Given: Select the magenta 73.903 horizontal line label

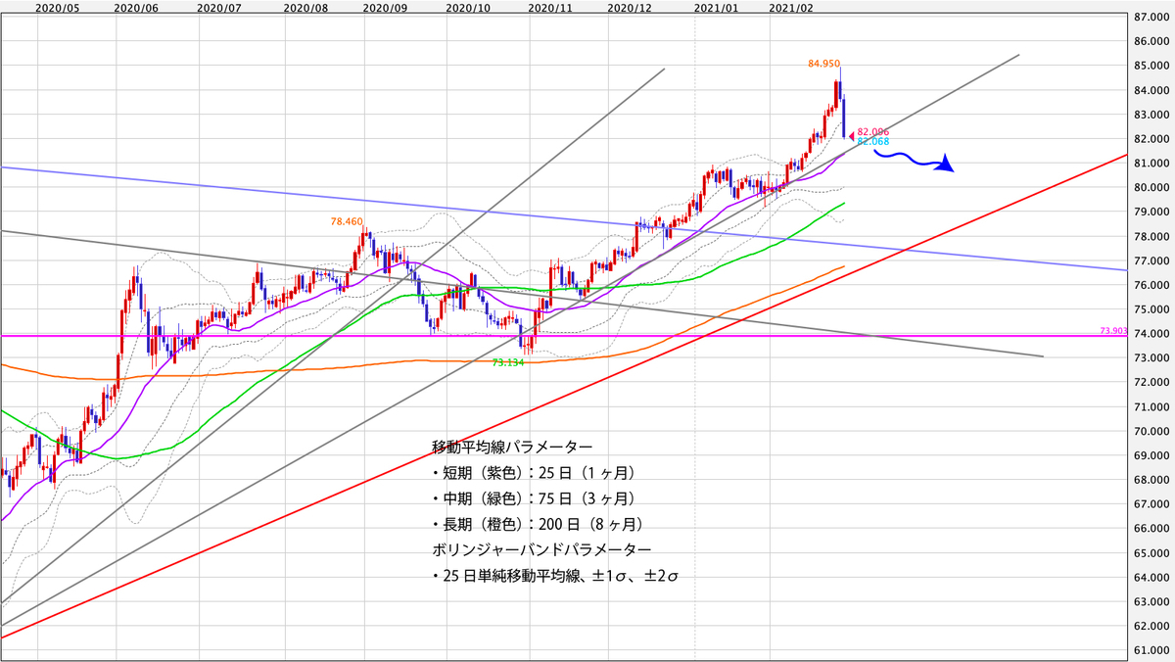Looking at the screenshot, I should pos(1114,332).
